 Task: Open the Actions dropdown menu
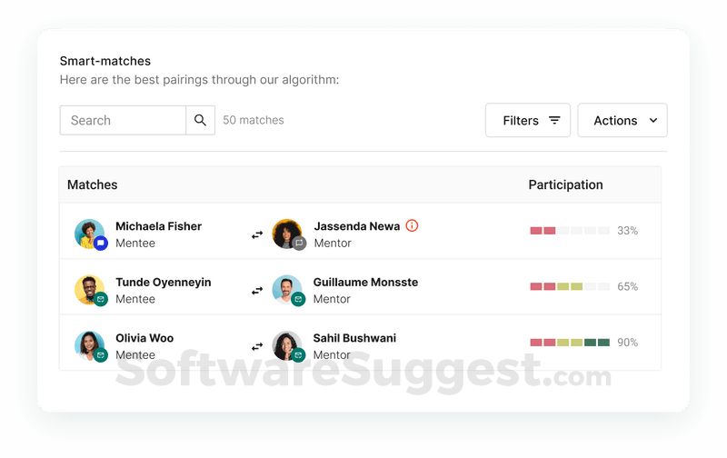(x=622, y=120)
